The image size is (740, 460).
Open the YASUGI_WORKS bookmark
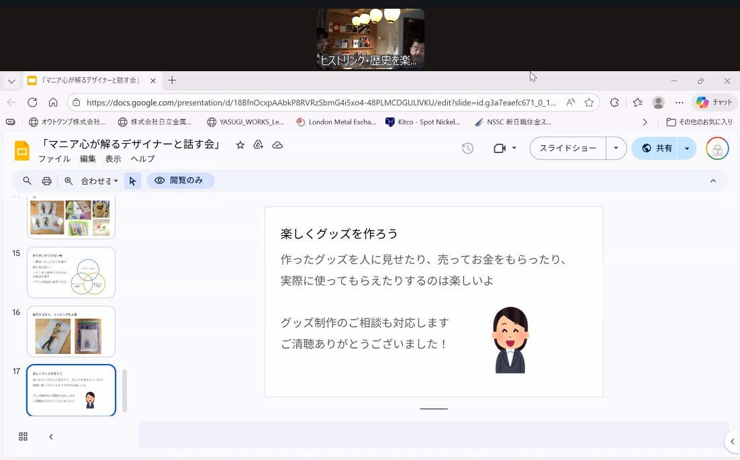[x=245, y=122]
